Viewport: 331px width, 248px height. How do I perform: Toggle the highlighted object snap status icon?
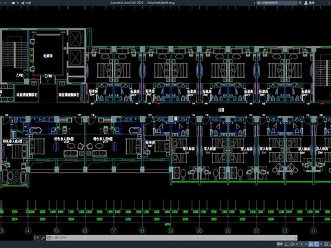[311, 244]
